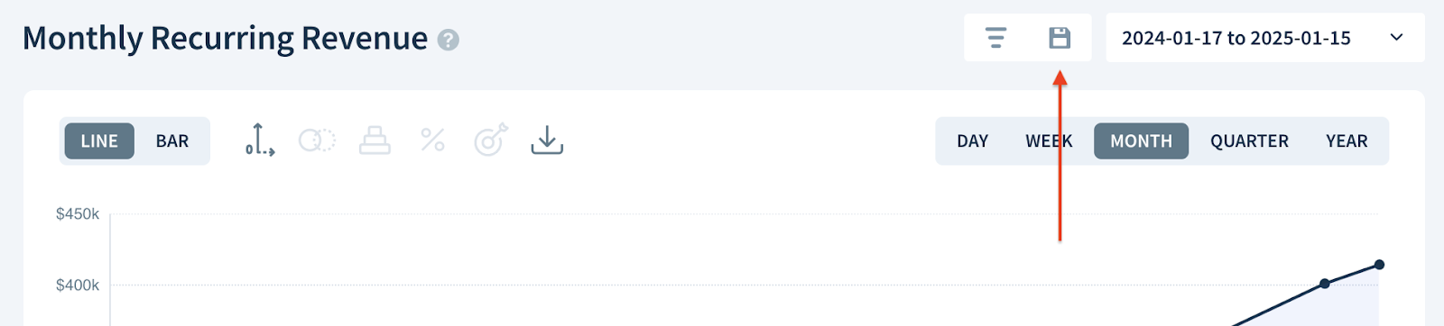Click the last data point on chart

click(1379, 265)
